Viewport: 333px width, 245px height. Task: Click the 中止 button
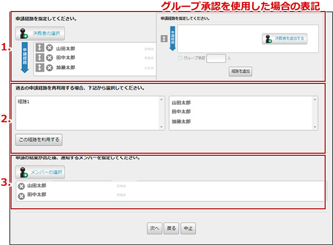pos(188,228)
